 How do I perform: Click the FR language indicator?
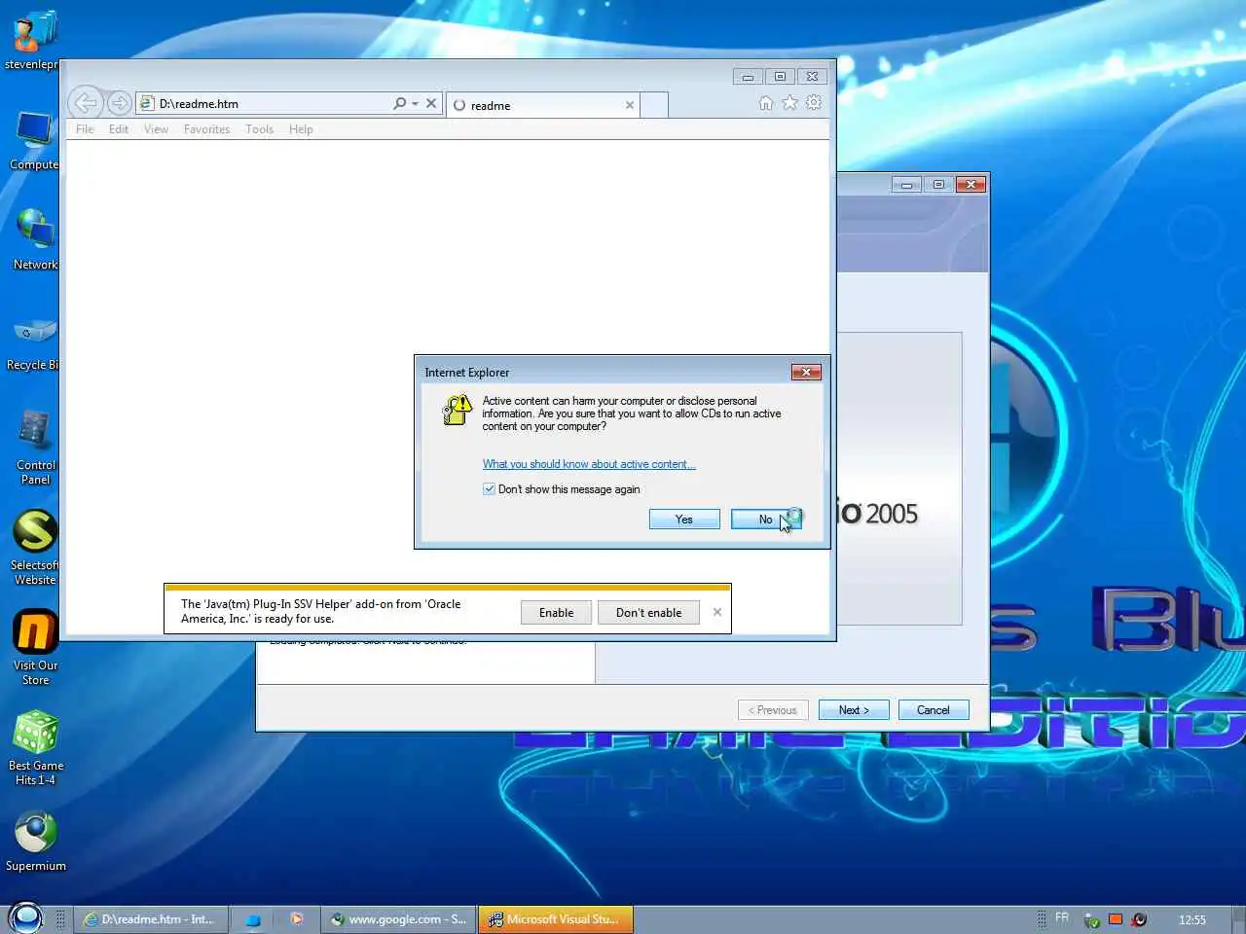pos(1062,918)
